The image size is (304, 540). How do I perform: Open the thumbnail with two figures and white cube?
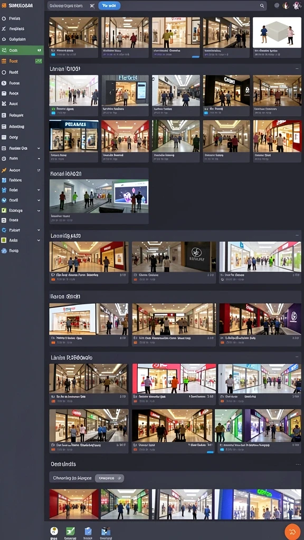[x=277, y=32]
